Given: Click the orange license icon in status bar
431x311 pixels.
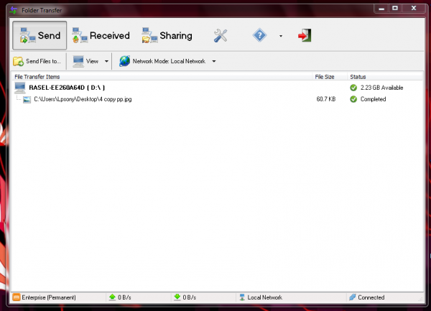Looking at the screenshot, I should click(17, 297).
